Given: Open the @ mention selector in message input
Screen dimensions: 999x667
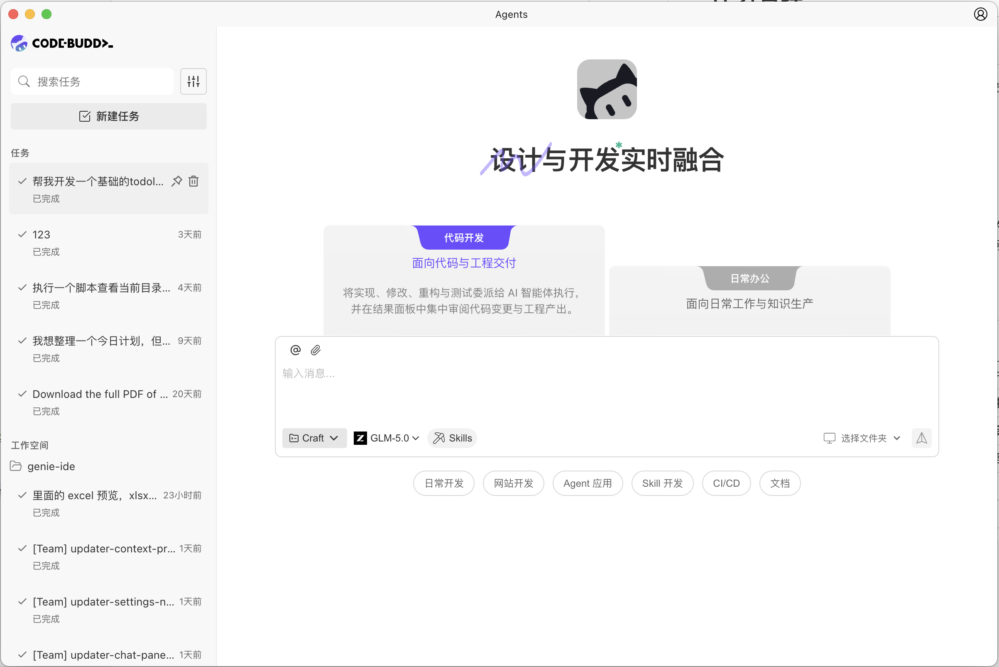Looking at the screenshot, I should 295,350.
